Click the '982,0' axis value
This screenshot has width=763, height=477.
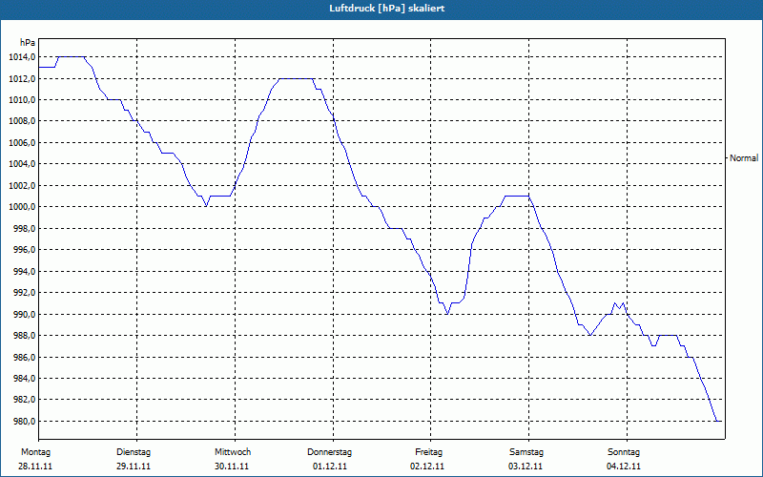pos(24,400)
